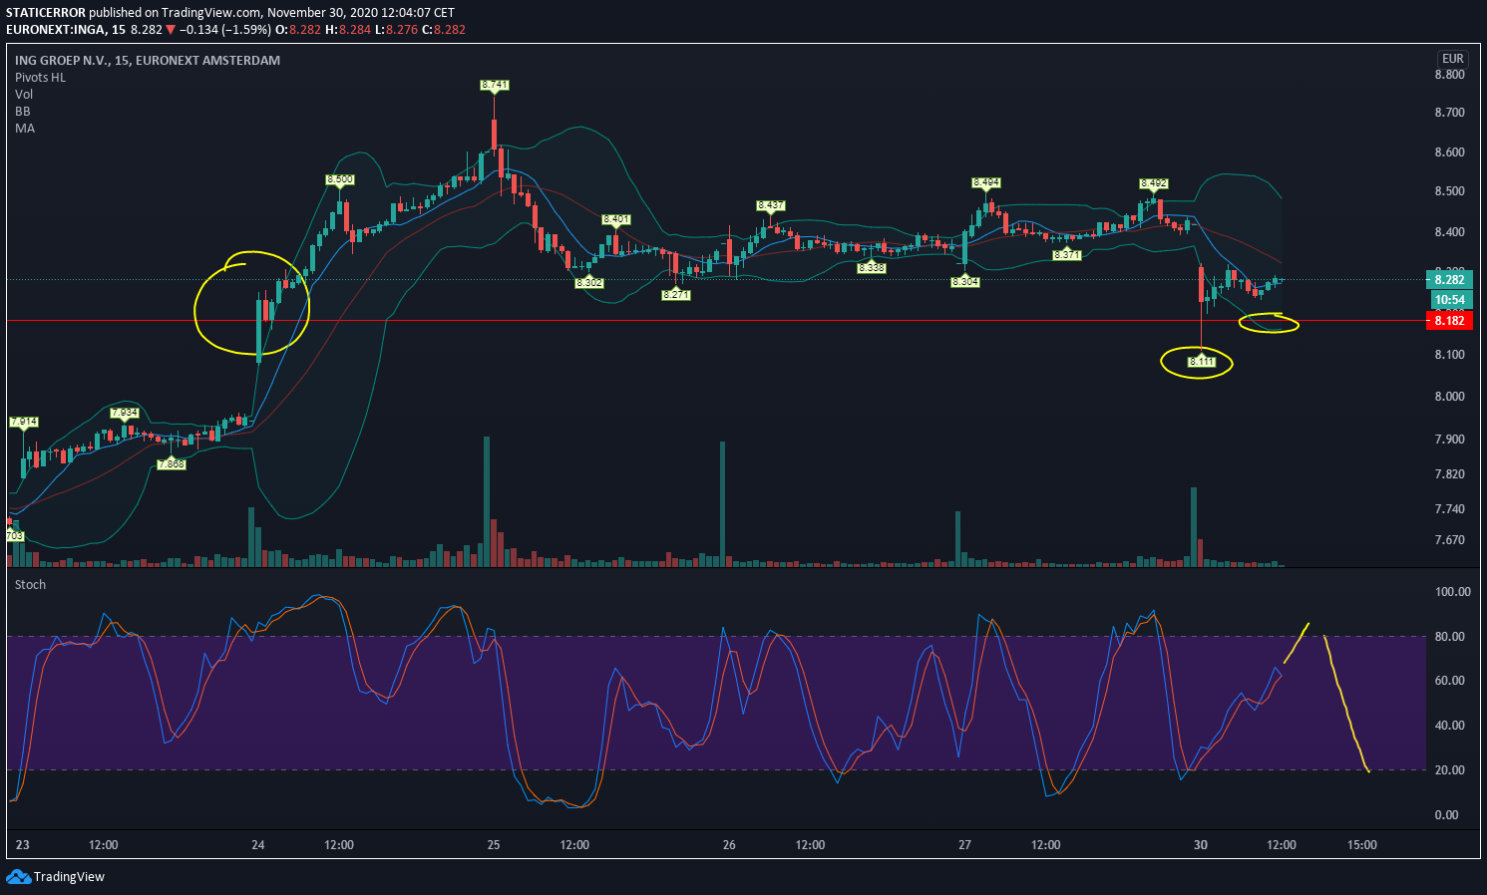Image resolution: width=1487 pixels, height=895 pixels.
Task: Click the 8.401 pivot label
Action: click(616, 219)
